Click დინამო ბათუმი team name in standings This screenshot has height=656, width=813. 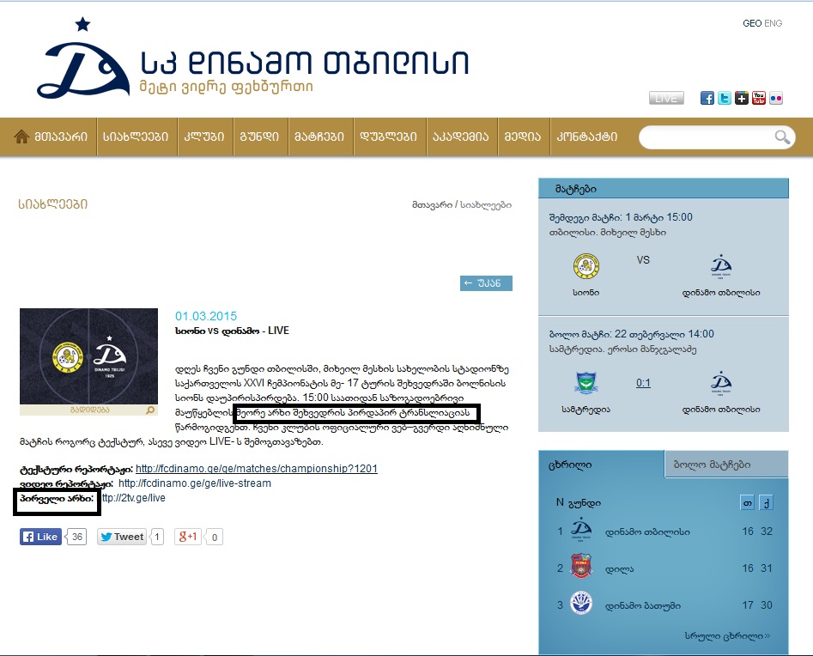pos(643,605)
